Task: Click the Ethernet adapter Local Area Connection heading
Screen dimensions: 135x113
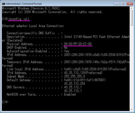Action: [x=33, y=26]
